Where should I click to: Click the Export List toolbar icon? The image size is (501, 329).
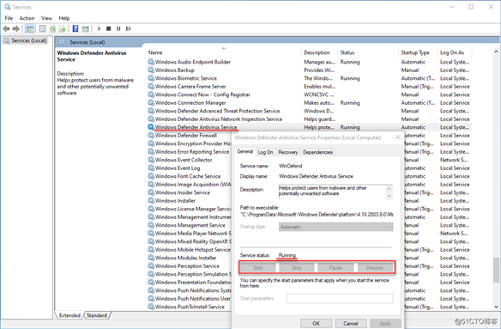pos(63,29)
